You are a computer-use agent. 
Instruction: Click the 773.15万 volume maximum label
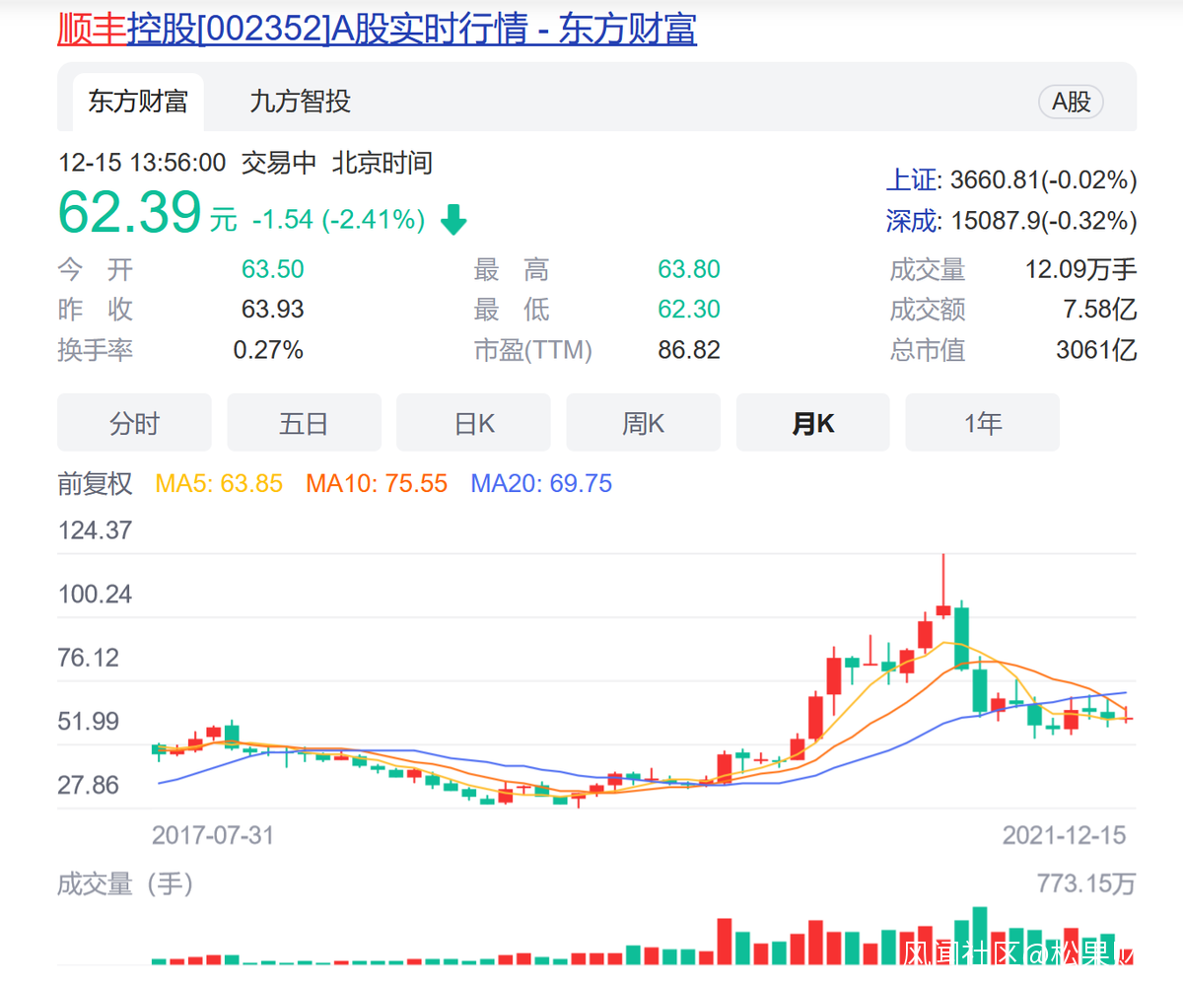1086,884
